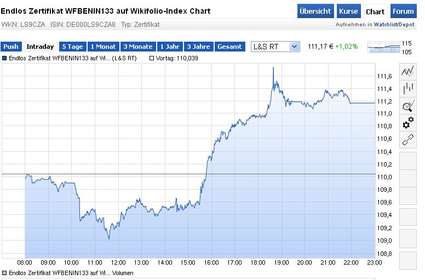This screenshot has width=425, height=280.
Task: Switch to the Kurse tab
Action: coord(348,11)
